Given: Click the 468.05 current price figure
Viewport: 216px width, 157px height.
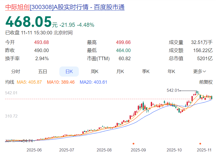Looking at the screenshot, I should pyautogui.click(x=28, y=22).
